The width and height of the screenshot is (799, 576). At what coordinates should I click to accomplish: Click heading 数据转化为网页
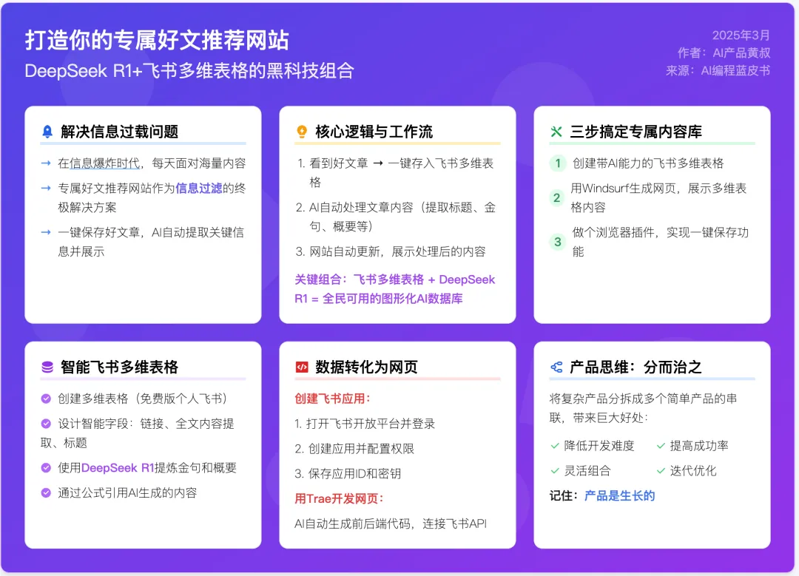tap(366, 367)
